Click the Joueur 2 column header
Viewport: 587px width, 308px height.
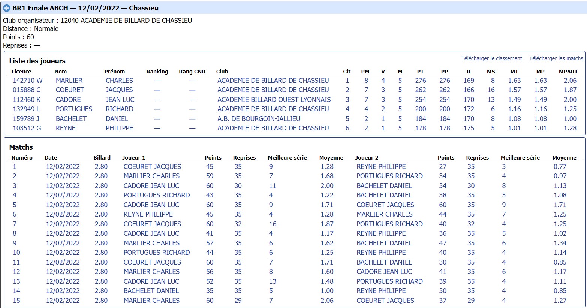(367, 158)
